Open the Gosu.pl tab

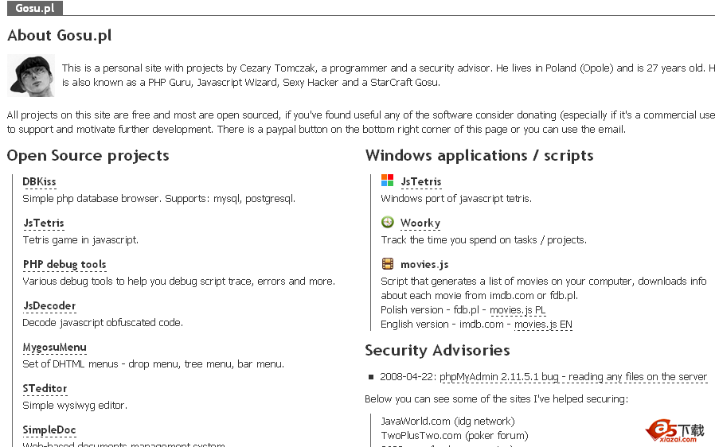34,8
